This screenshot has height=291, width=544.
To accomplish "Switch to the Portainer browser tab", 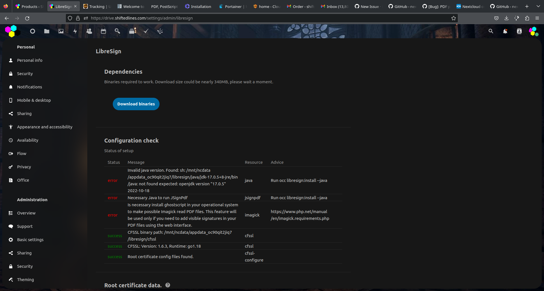I will [232, 6].
